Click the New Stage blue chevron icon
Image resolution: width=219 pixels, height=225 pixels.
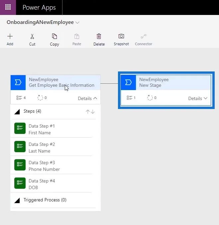pos(128,82)
